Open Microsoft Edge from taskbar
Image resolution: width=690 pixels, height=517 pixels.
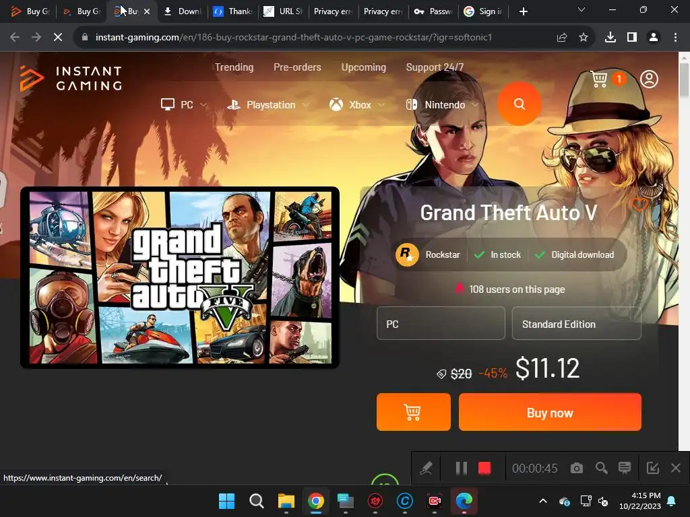464,501
